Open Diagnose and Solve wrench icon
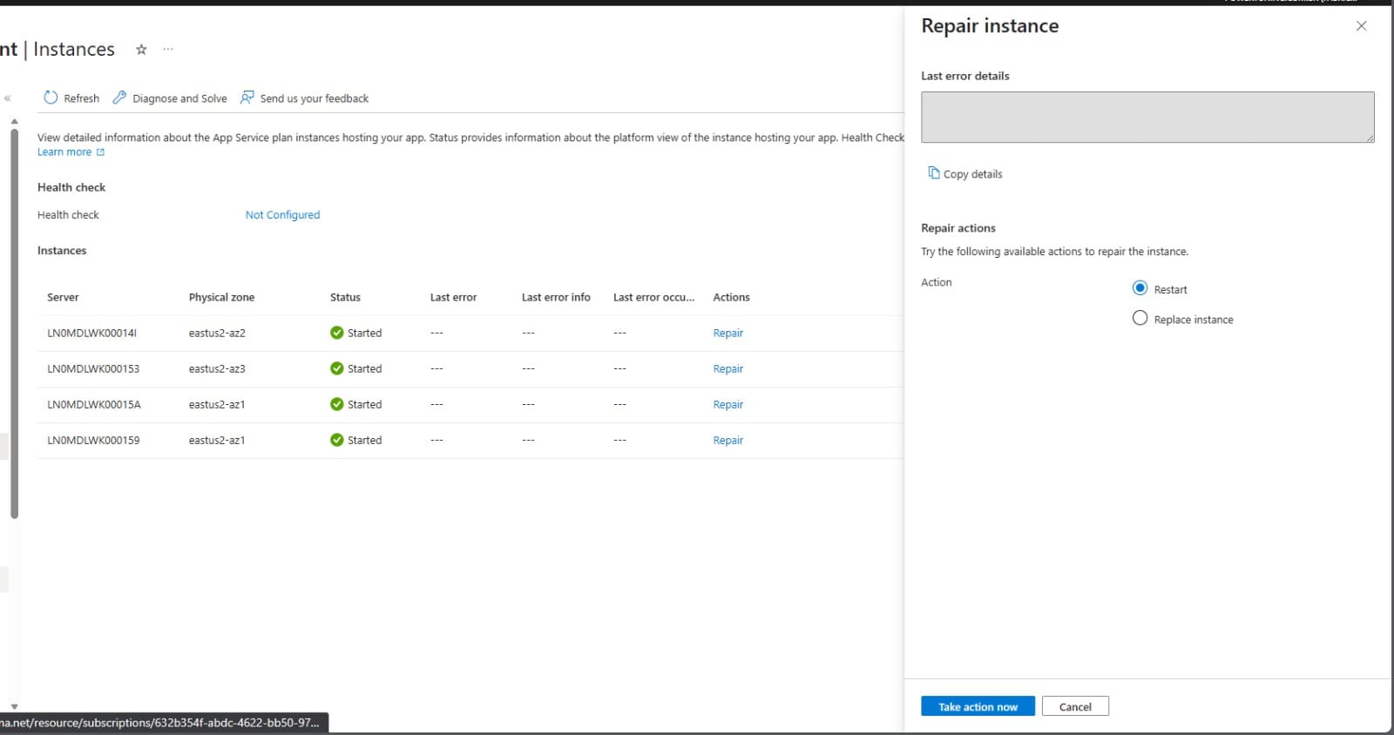Screen dimensions: 1394x735 point(119,98)
